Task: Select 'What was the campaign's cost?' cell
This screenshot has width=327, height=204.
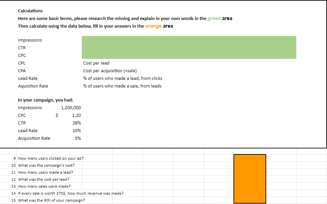Action: (x=46, y=166)
